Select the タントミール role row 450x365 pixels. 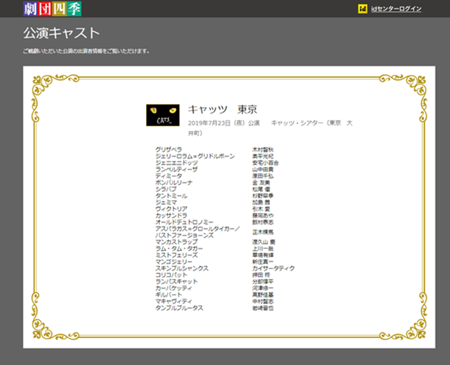tap(171, 195)
